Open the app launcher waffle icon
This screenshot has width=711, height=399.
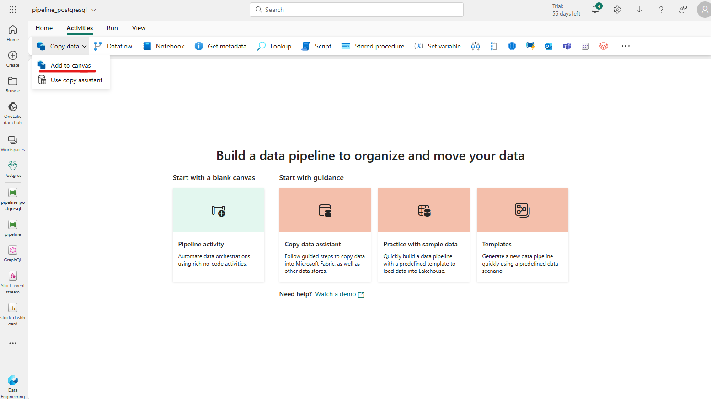coord(13,10)
